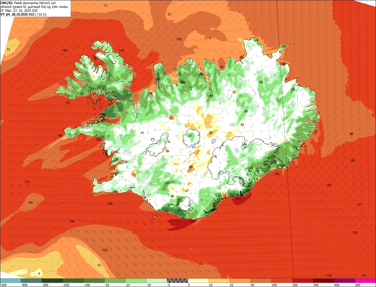Click the map value '197'
Screen dimensions: 376x287
click(68, 103)
